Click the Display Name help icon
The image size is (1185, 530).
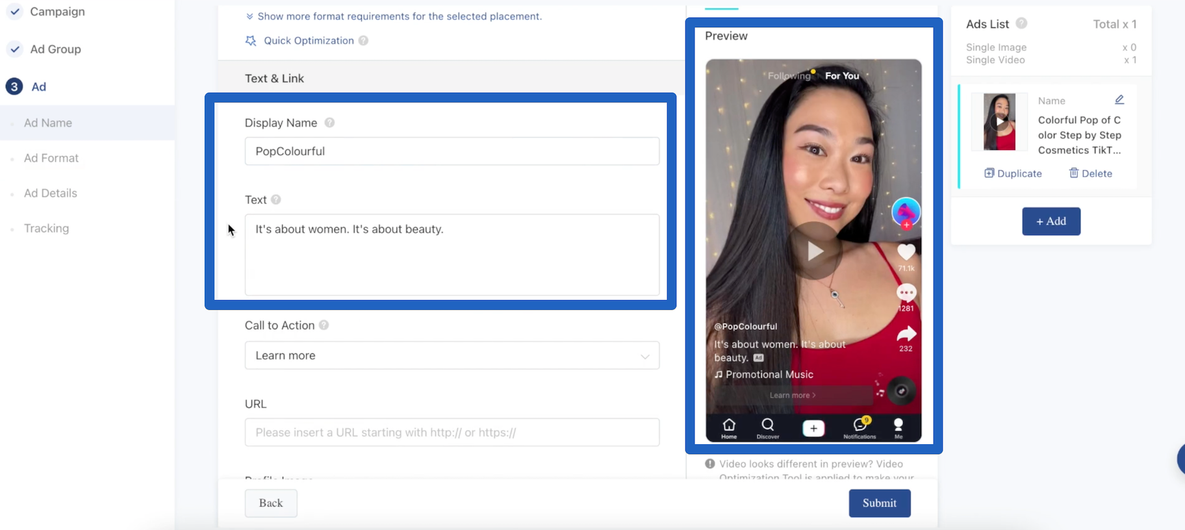pyautogui.click(x=329, y=123)
